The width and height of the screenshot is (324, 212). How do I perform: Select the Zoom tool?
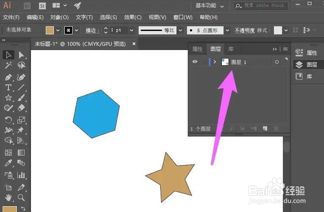point(21,198)
